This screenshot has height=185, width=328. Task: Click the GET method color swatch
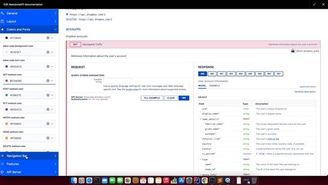(x=7, y=81)
